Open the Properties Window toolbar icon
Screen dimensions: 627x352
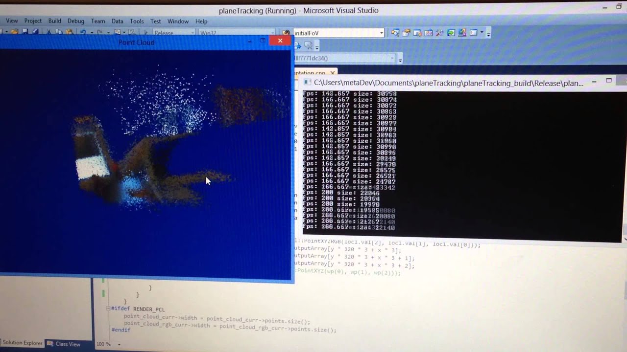pos(406,33)
